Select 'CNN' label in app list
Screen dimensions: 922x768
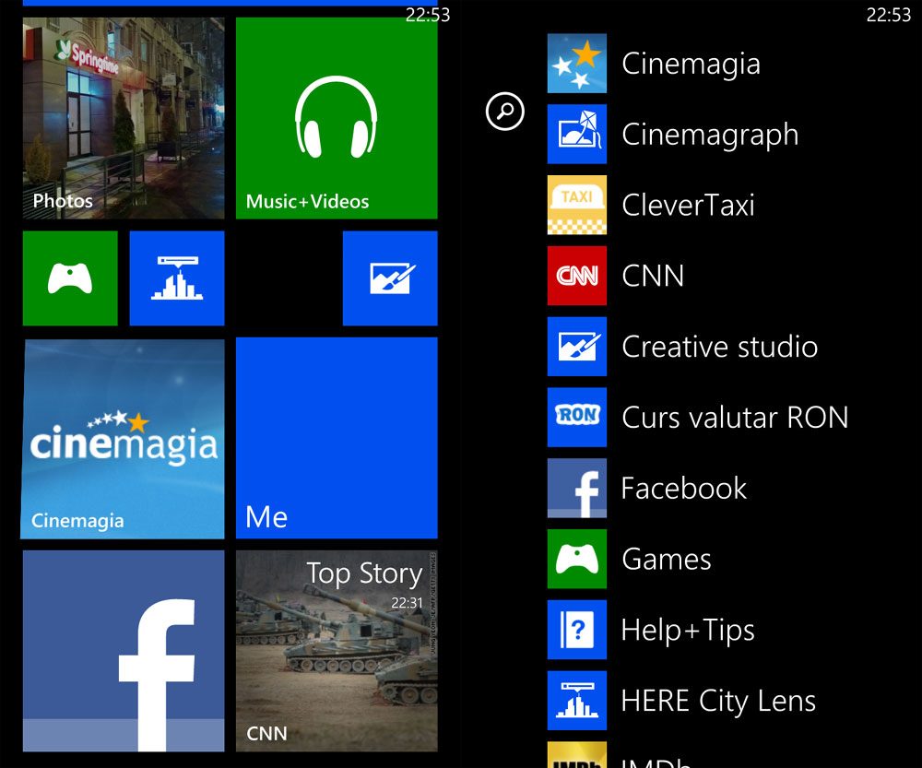coord(653,276)
